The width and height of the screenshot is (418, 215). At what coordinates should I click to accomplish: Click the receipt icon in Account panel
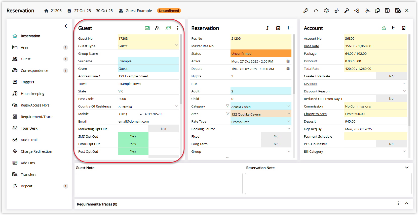tap(404, 28)
